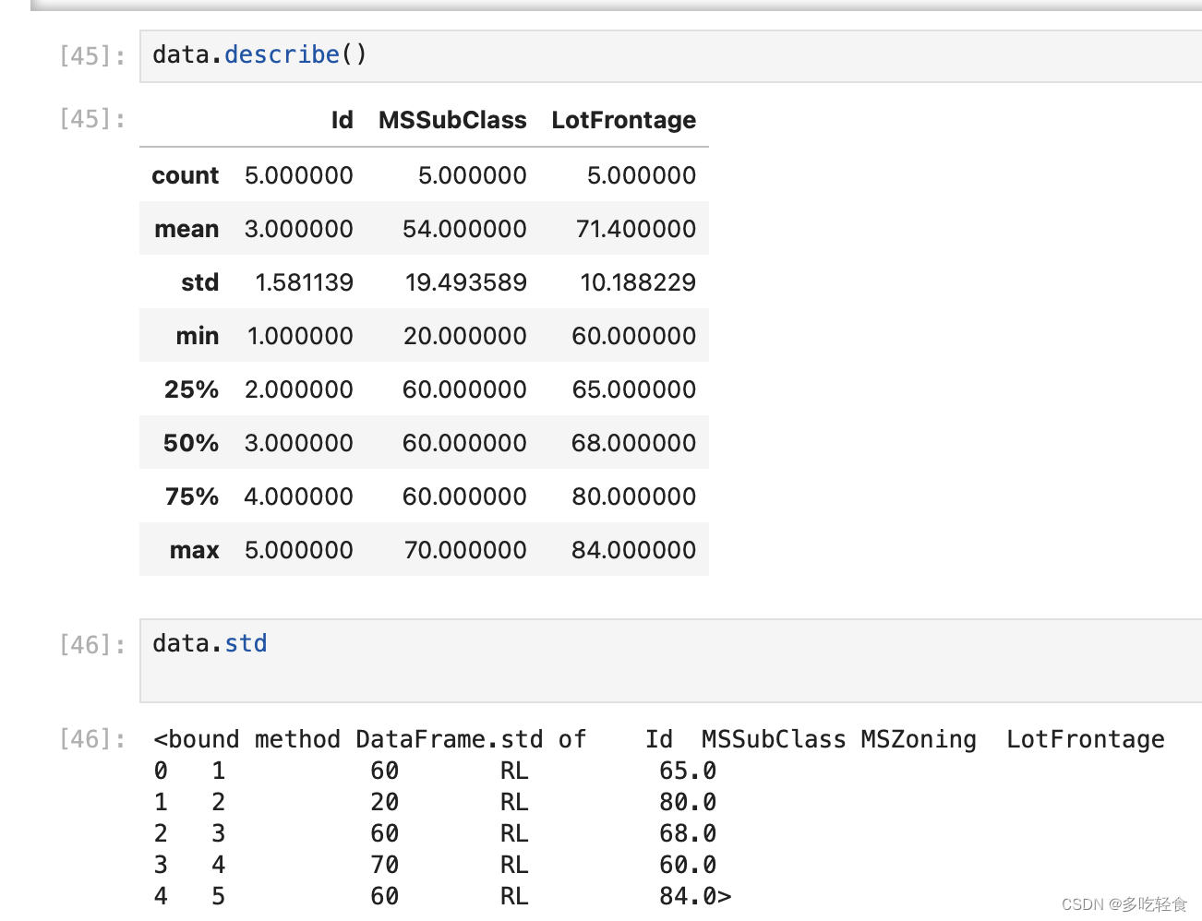Select the 50% row label
The image size is (1202, 921).
[192, 443]
